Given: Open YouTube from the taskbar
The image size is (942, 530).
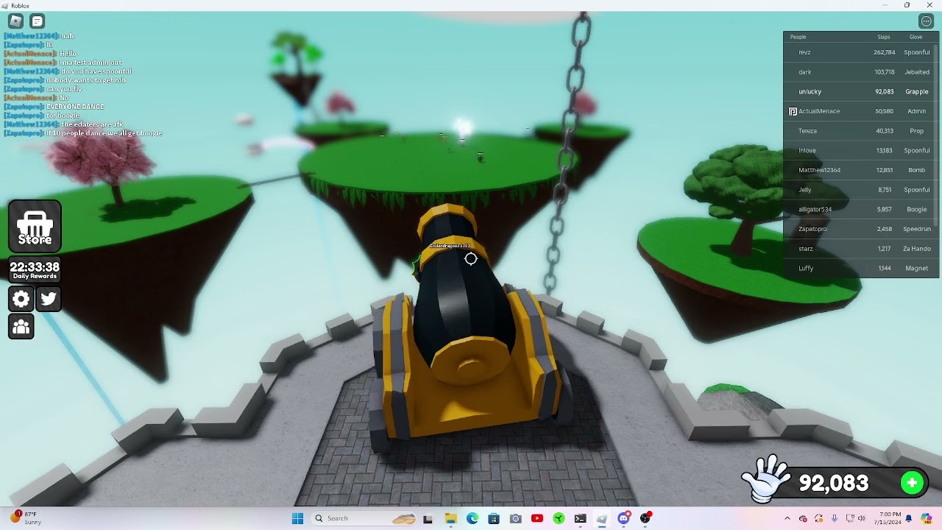Looking at the screenshot, I should click(537, 518).
